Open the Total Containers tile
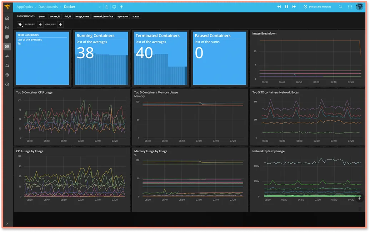The width and height of the screenshot is (370, 232). (x=42, y=58)
